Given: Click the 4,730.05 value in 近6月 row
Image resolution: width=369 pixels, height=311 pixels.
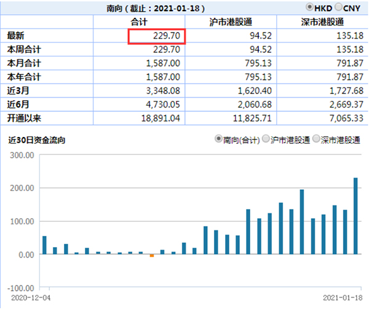Looking at the screenshot, I should click(x=163, y=104).
